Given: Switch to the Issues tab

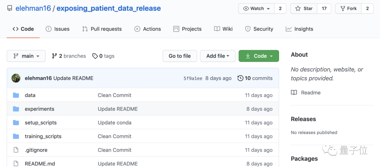Looking at the screenshot, I should click(x=57, y=29).
